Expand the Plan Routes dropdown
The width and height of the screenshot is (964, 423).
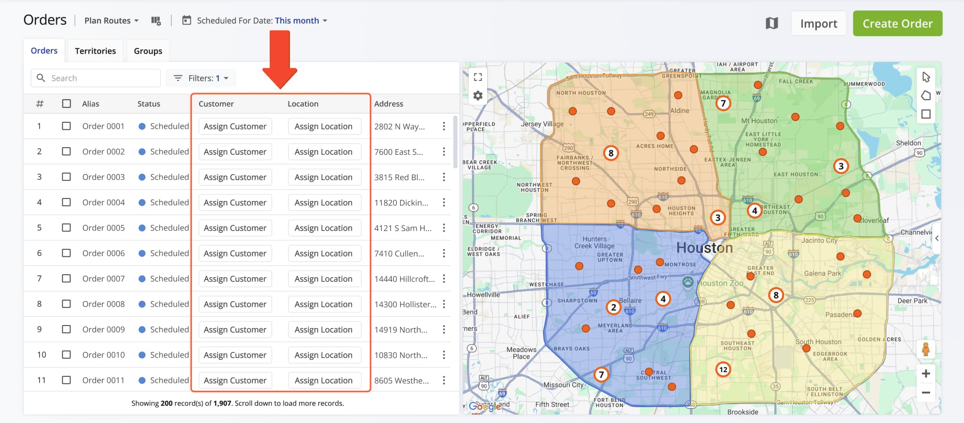tap(112, 21)
